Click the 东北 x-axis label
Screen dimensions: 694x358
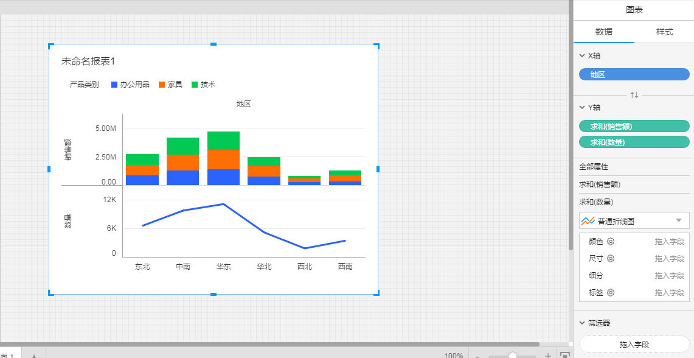(142, 266)
